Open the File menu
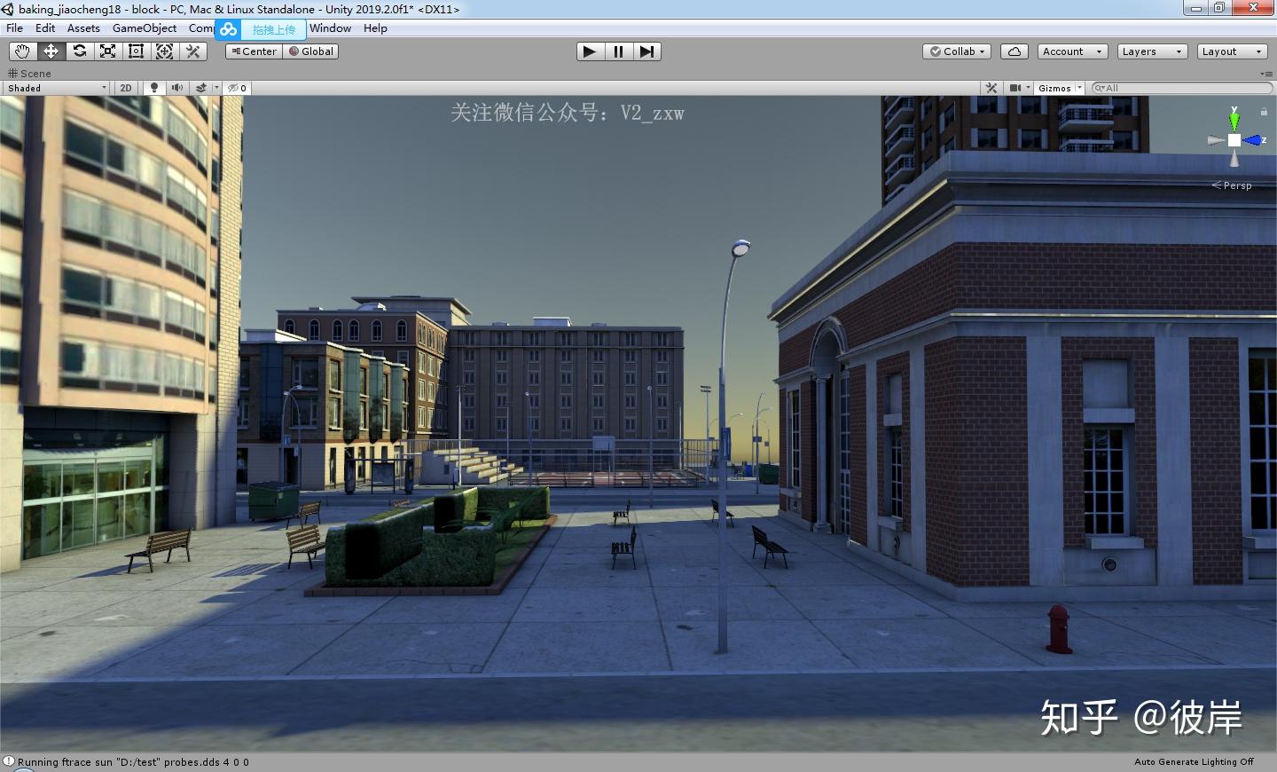1277x772 pixels. click(15, 28)
